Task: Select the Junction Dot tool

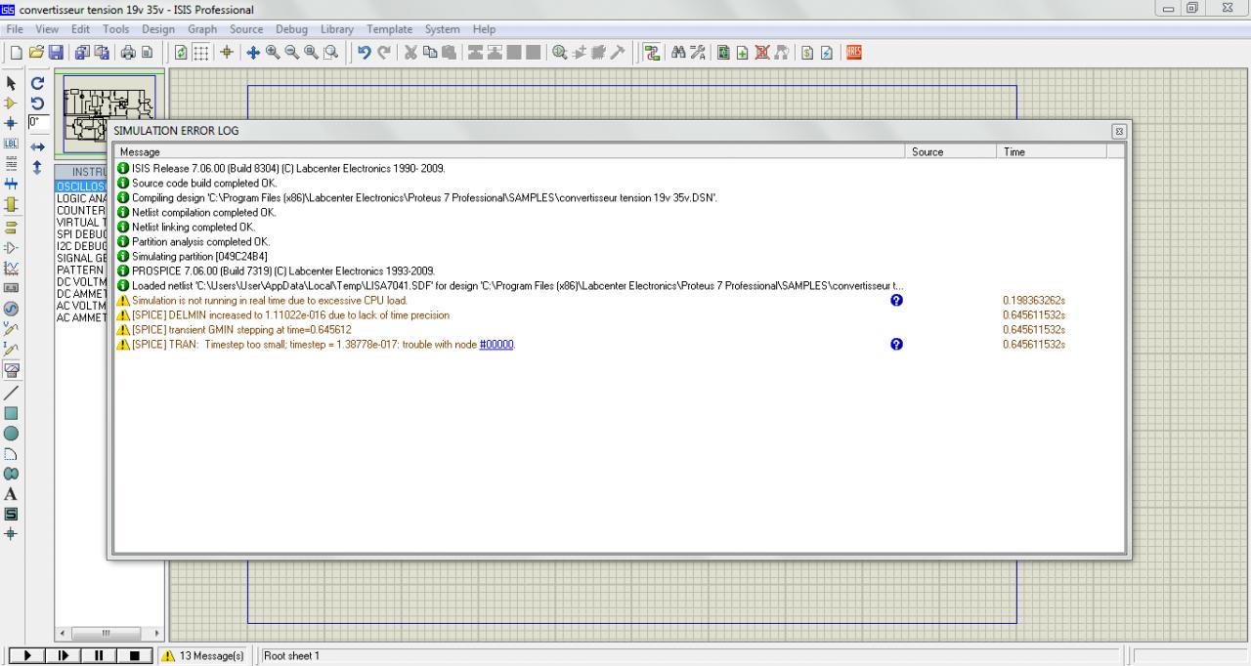Action: tap(12, 123)
